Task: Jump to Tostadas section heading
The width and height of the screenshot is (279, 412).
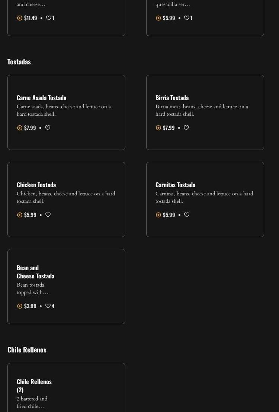Action: tap(19, 61)
